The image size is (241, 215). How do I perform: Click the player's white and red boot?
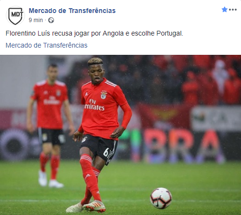point(94,206)
